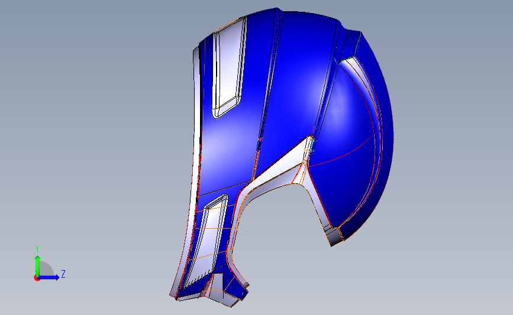Image resolution: width=513 pixels, height=315 pixels.
Task: Click the red X axis origin dot
Action: [x=37, y=278]
